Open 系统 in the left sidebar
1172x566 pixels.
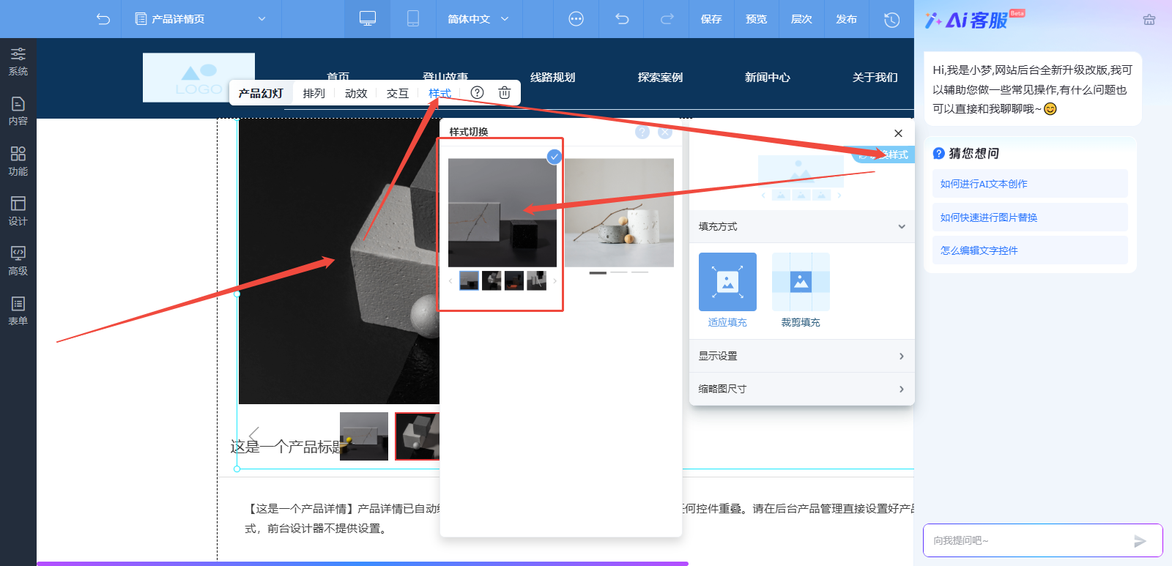(x=18, y=62)
